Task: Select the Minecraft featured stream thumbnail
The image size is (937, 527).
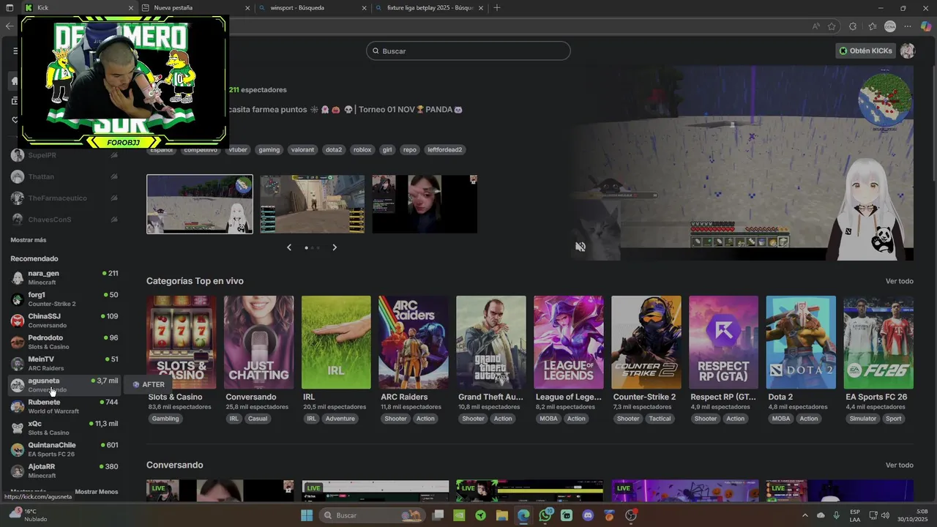Action: (200, 204)
